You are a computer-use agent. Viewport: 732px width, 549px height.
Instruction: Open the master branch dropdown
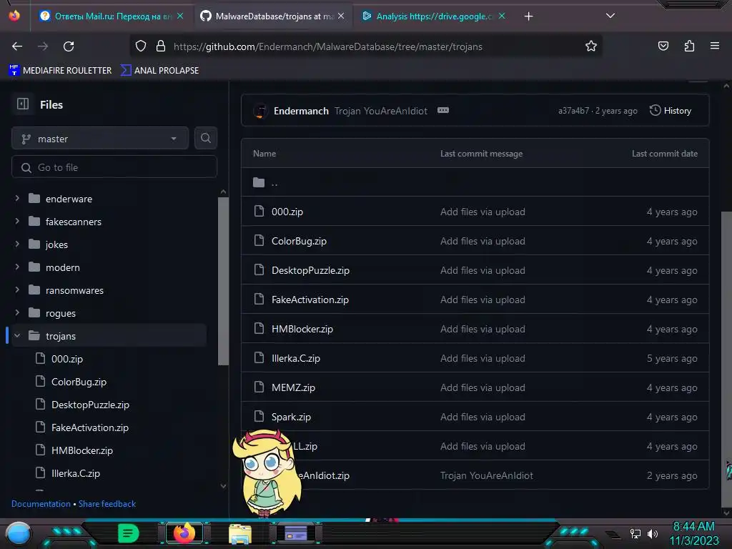pyautogui.click(x=100, y=138)
